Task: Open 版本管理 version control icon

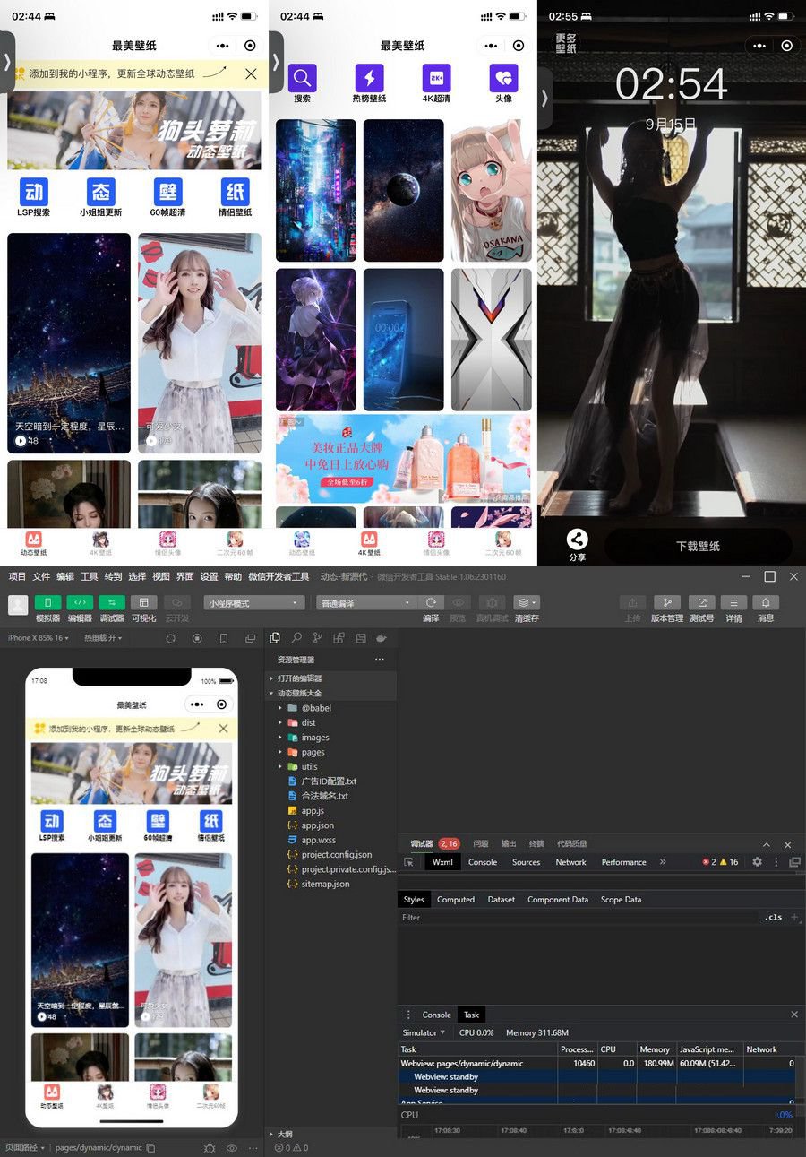Action: (666, 603)
